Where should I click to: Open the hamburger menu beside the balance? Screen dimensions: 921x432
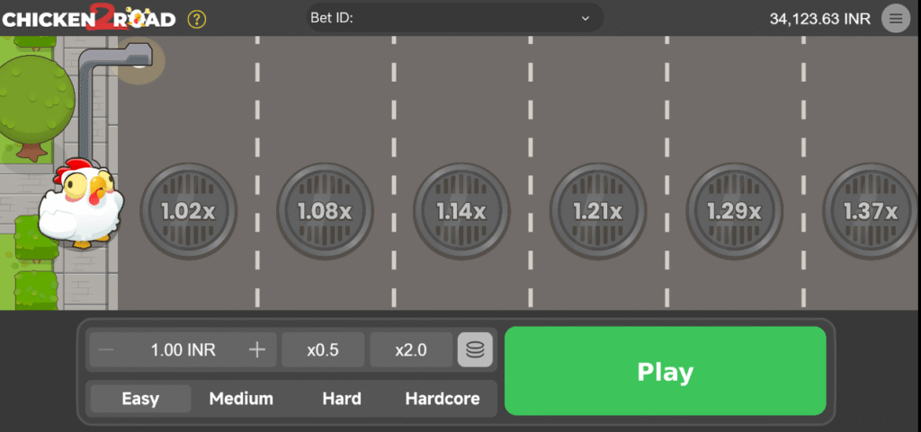(895, 18)
